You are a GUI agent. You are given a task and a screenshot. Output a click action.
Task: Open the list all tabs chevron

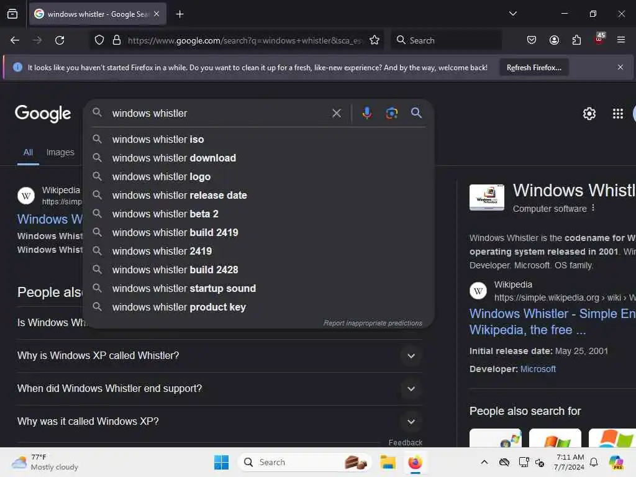pyautogui.click(x=512, y=14)
